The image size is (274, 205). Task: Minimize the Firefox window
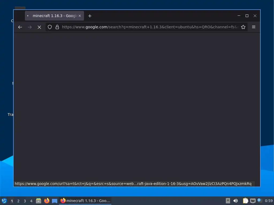(239, 16)
